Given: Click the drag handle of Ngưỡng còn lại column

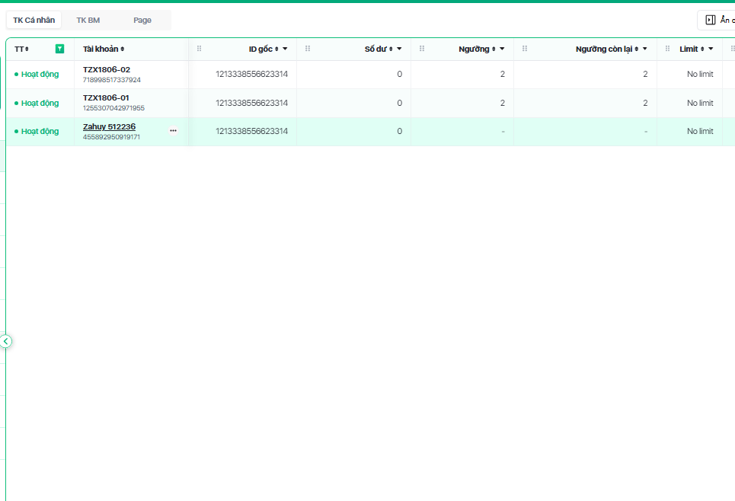Looking at the screenshot, I should pyautogui.click(x=525, y=49).
